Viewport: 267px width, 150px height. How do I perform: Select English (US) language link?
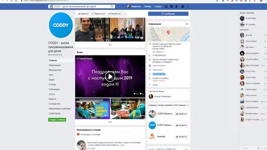[171, 149]
